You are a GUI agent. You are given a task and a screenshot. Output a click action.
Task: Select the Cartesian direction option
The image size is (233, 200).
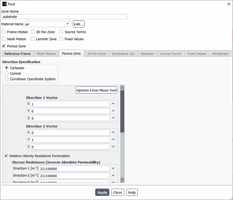click(6, 68)
